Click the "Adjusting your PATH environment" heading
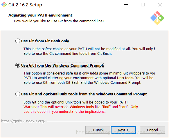This screenshot has width=169, height=138. (x=40, y=15)
